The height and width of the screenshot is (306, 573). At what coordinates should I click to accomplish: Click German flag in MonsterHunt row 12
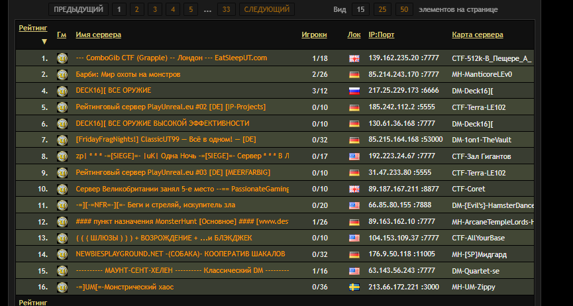pyautogui.click(x=354, y=222)
